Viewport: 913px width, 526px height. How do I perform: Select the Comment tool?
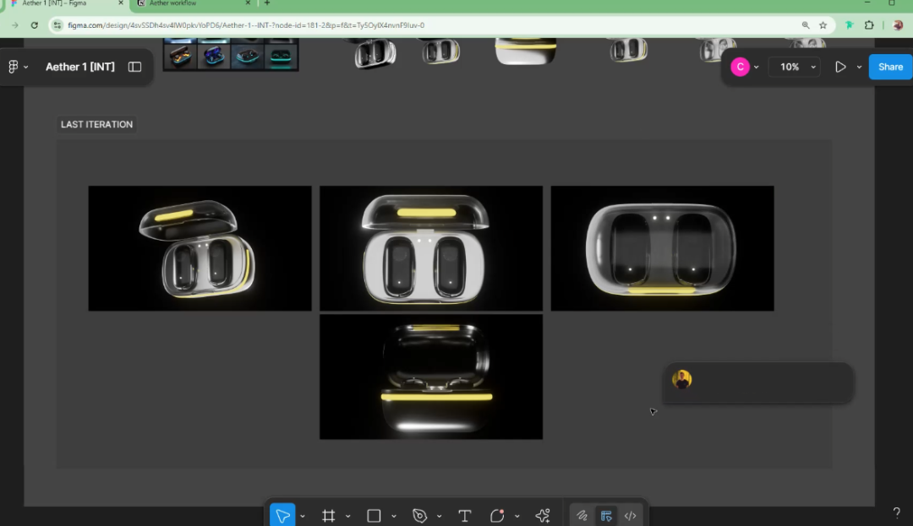tap(497, 516)
